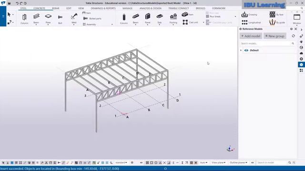This screenshot has height=171, width=305.
Task: Select the steel Column tool
Action: (24, 19)
